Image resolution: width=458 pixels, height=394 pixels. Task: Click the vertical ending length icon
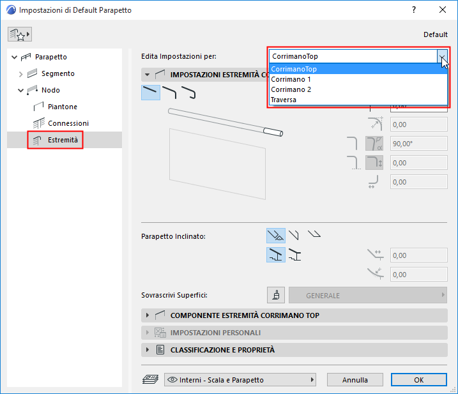tap(374, 162)
